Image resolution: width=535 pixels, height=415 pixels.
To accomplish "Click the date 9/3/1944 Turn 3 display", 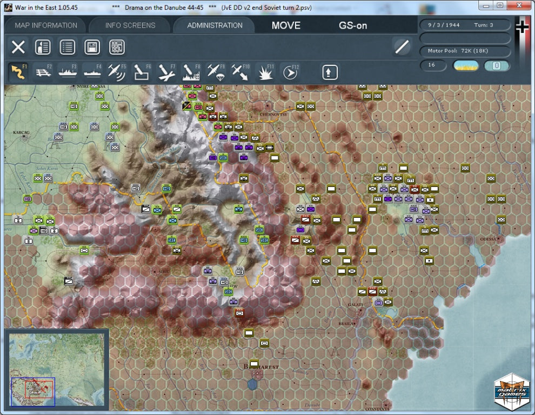I will (465, 25).
